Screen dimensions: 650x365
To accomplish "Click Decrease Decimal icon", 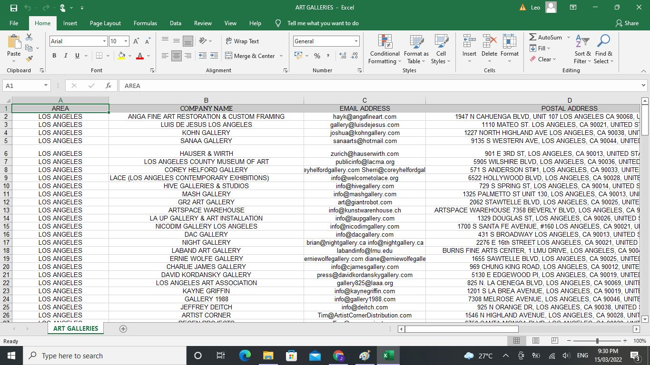I will [355, 56].
